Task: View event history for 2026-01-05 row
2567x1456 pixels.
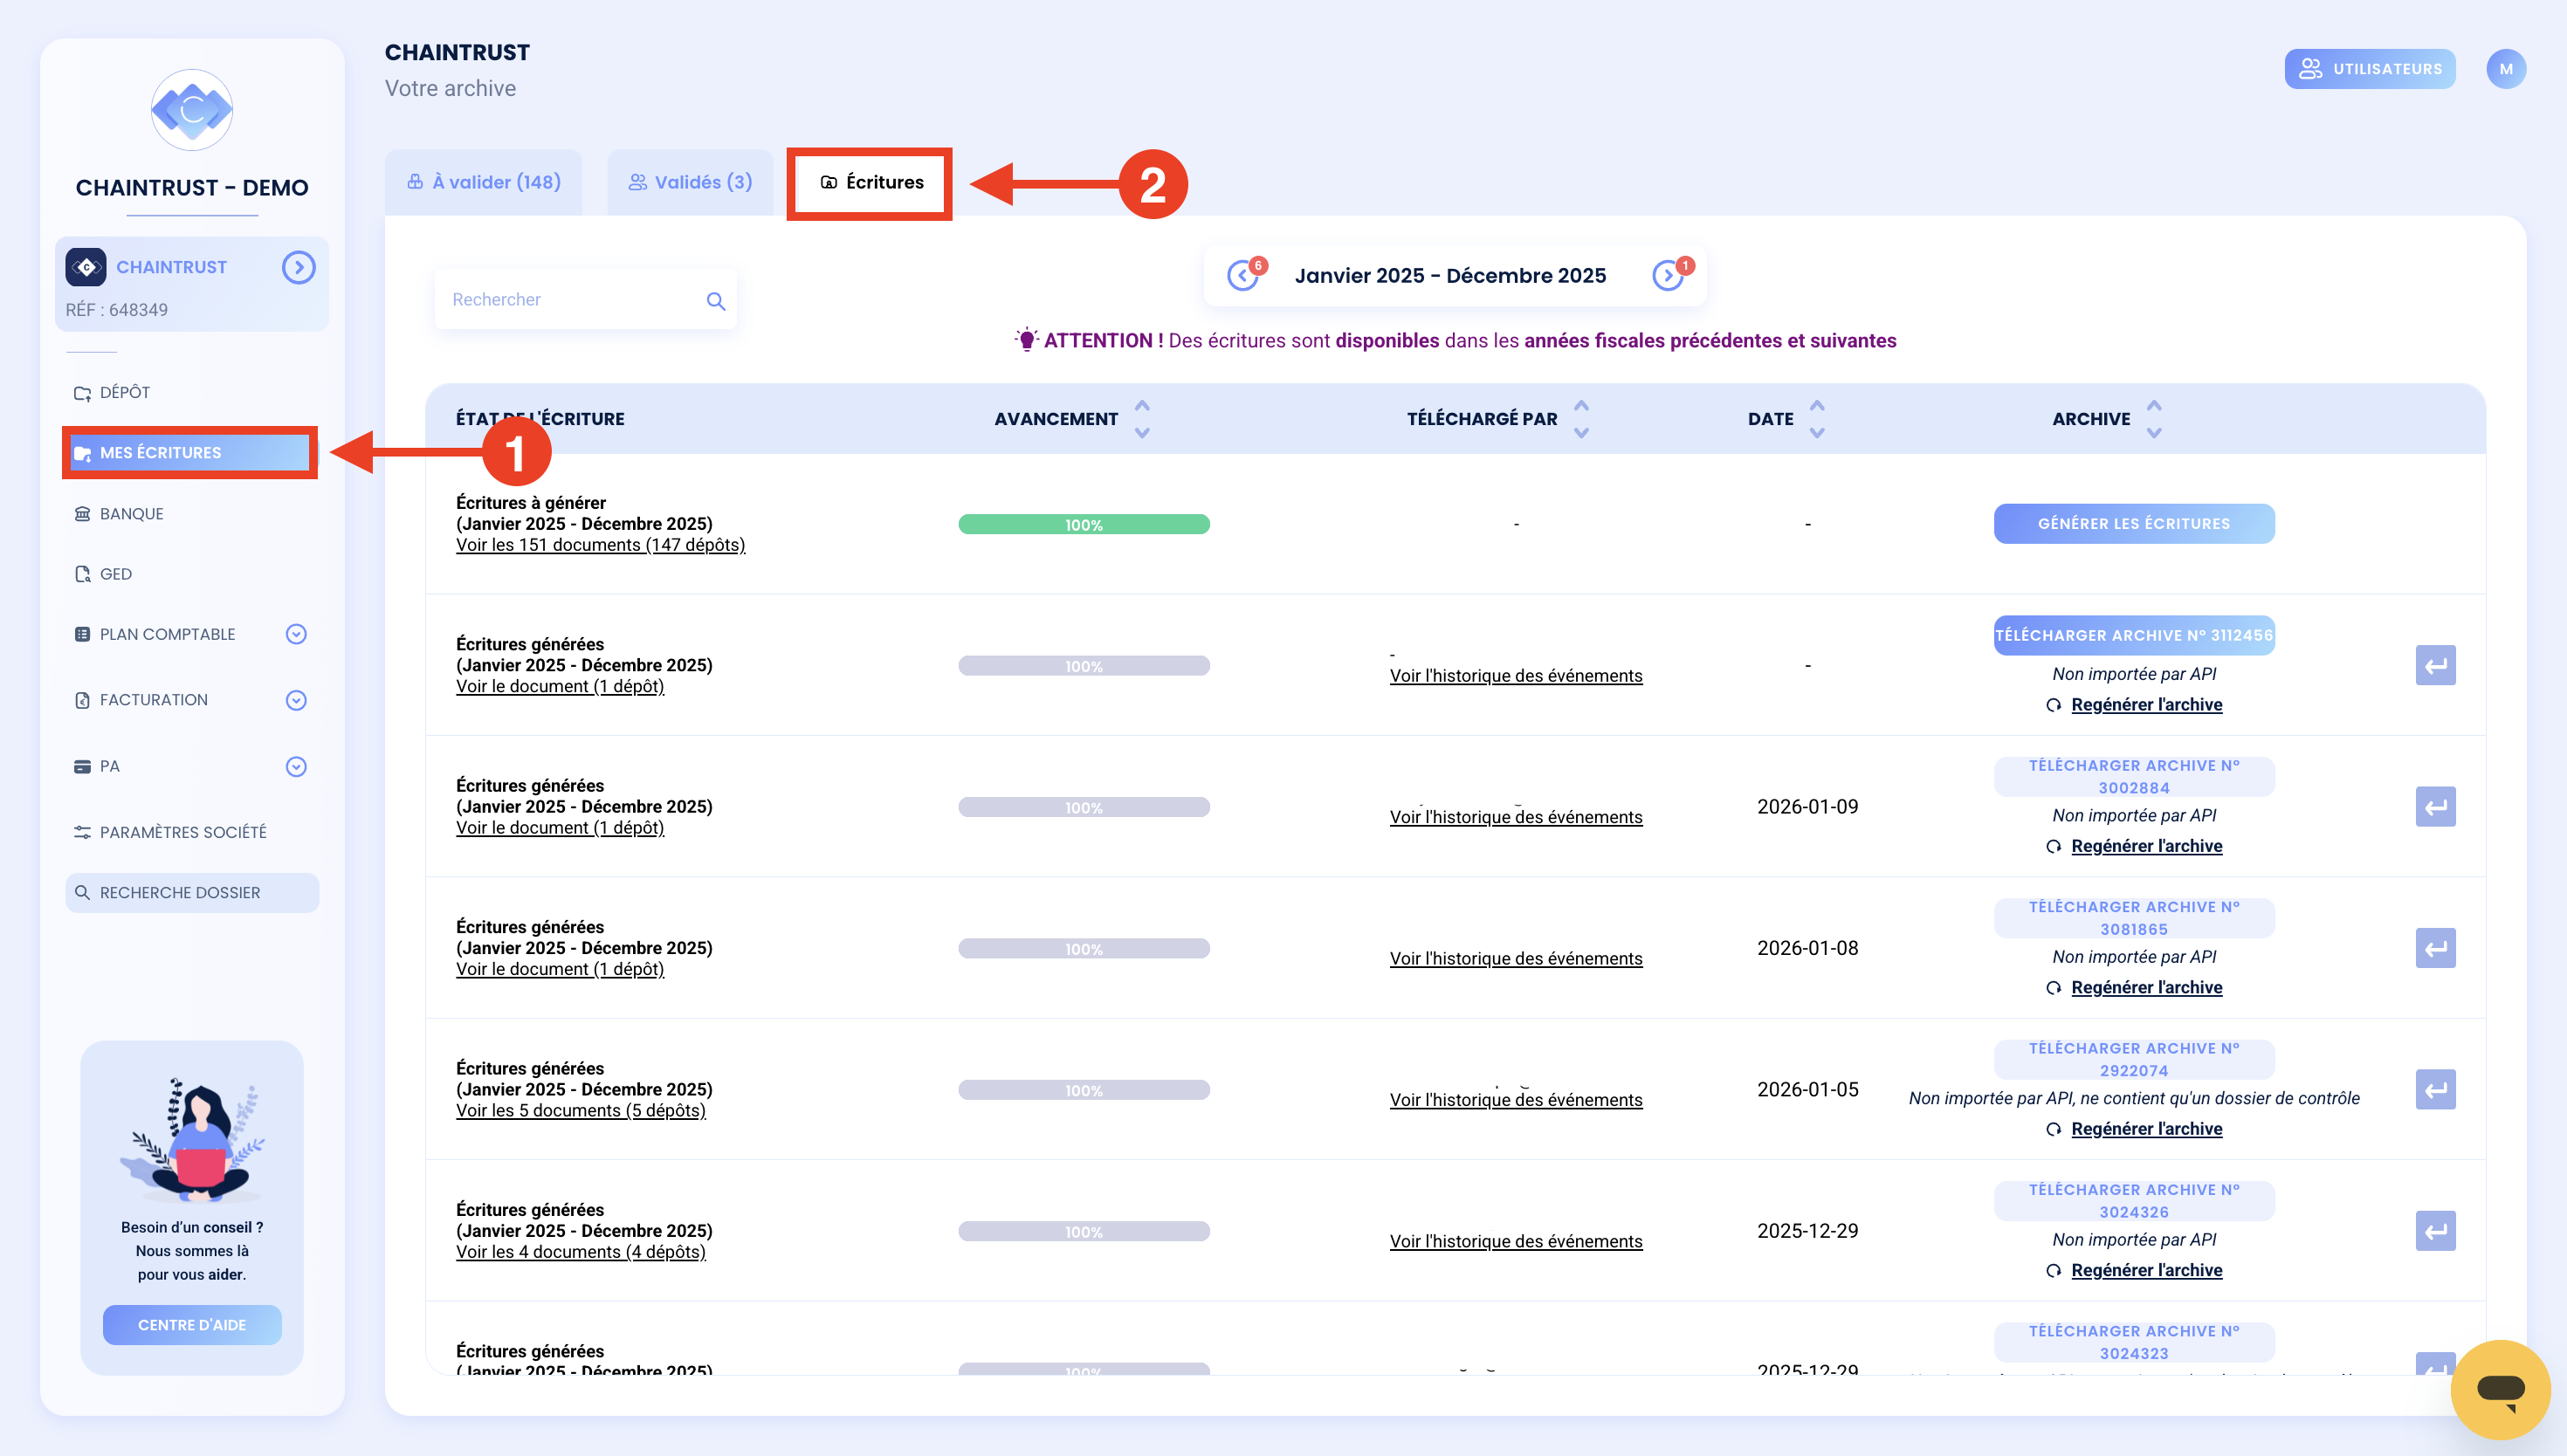Action: [x=1516, y=1100]
